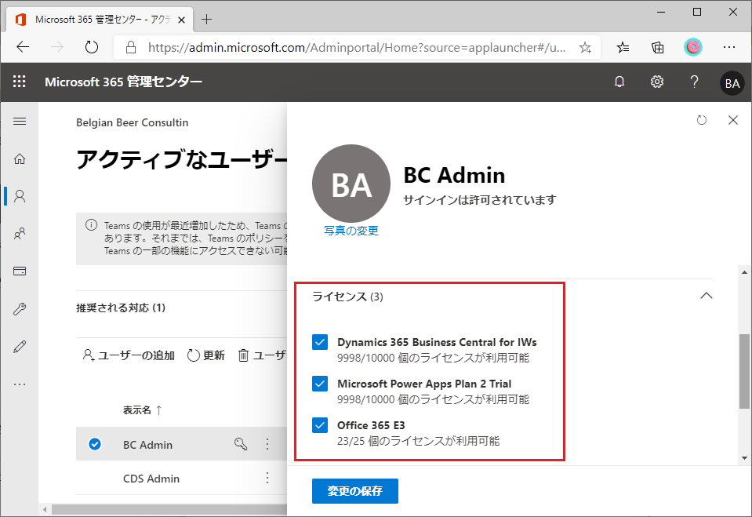Refresh the BC Admin details panel

(702, 120)
